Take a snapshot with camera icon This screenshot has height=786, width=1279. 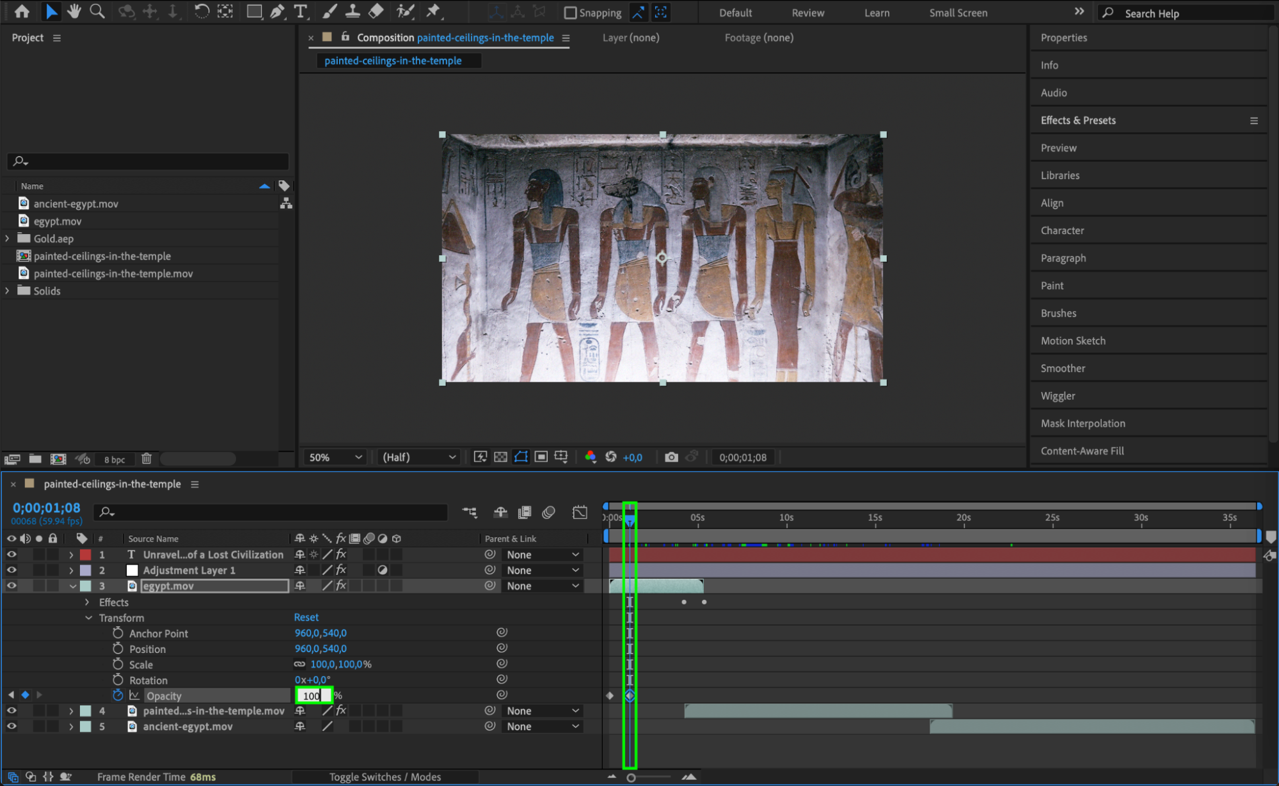tap(671, 457)
